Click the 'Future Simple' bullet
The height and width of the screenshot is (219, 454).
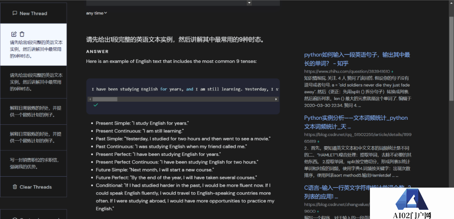point(155,170)
